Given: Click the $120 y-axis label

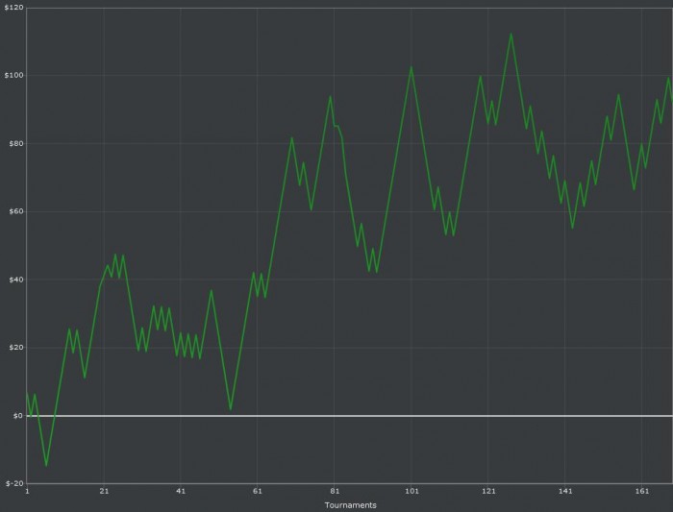Looking at the screenshot, I should point(13,8).
